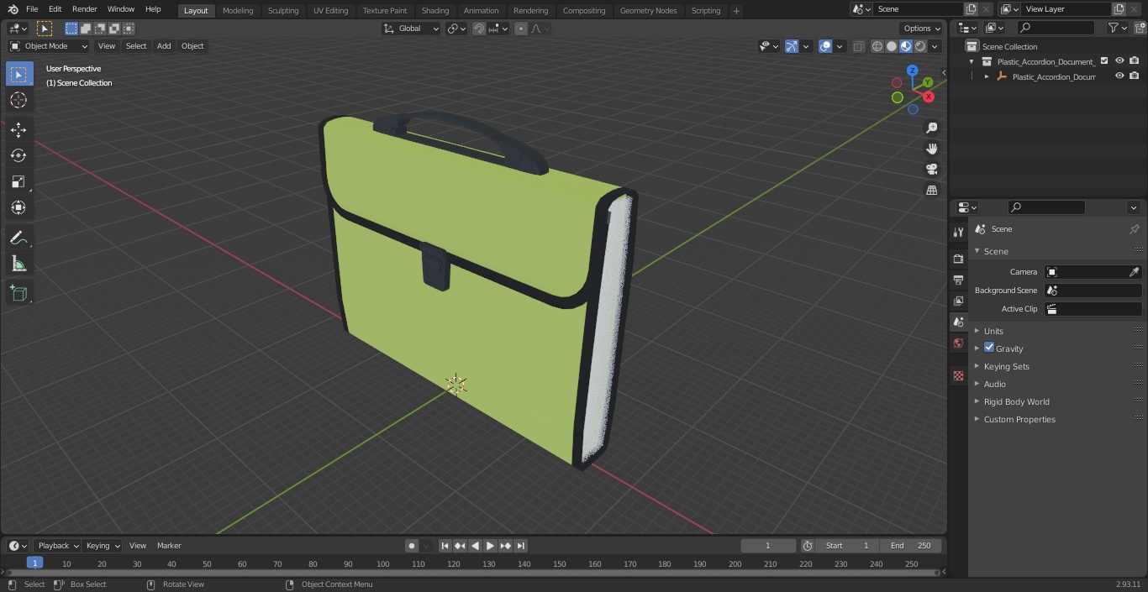The image size is (1148, 592).
Task: Click the outliner search field
Action: [x=1056, y=28]
